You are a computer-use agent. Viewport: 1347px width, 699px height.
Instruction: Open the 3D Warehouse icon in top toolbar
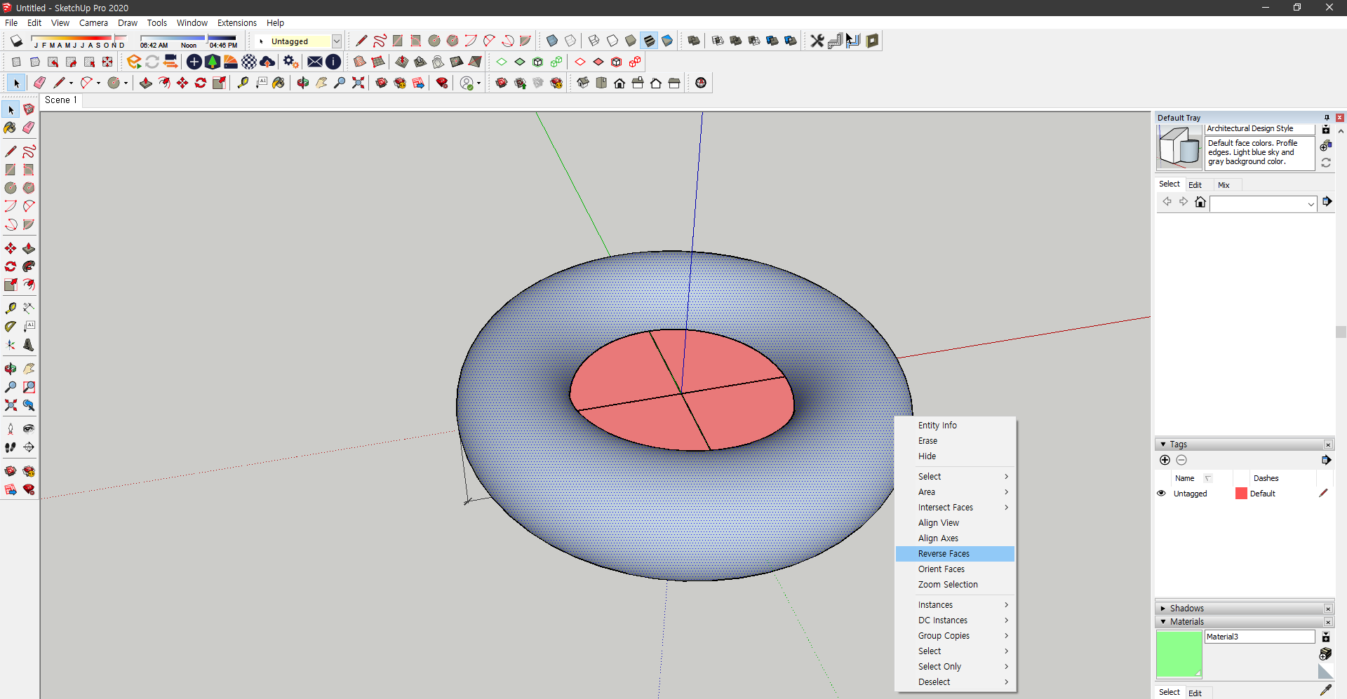coord(382,83)
